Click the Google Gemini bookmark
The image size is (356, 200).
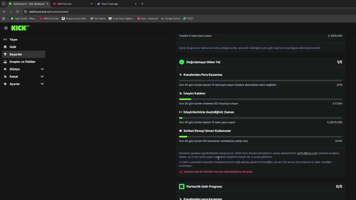(x=170, y=19)
